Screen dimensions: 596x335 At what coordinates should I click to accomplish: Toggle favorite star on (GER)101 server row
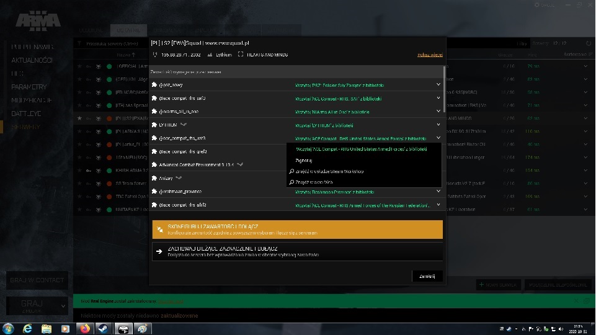tap(79, 79)
